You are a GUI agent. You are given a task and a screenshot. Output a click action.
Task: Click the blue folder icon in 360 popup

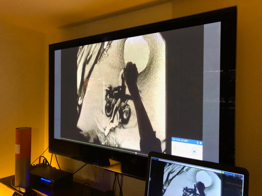(x=194, y=151)
